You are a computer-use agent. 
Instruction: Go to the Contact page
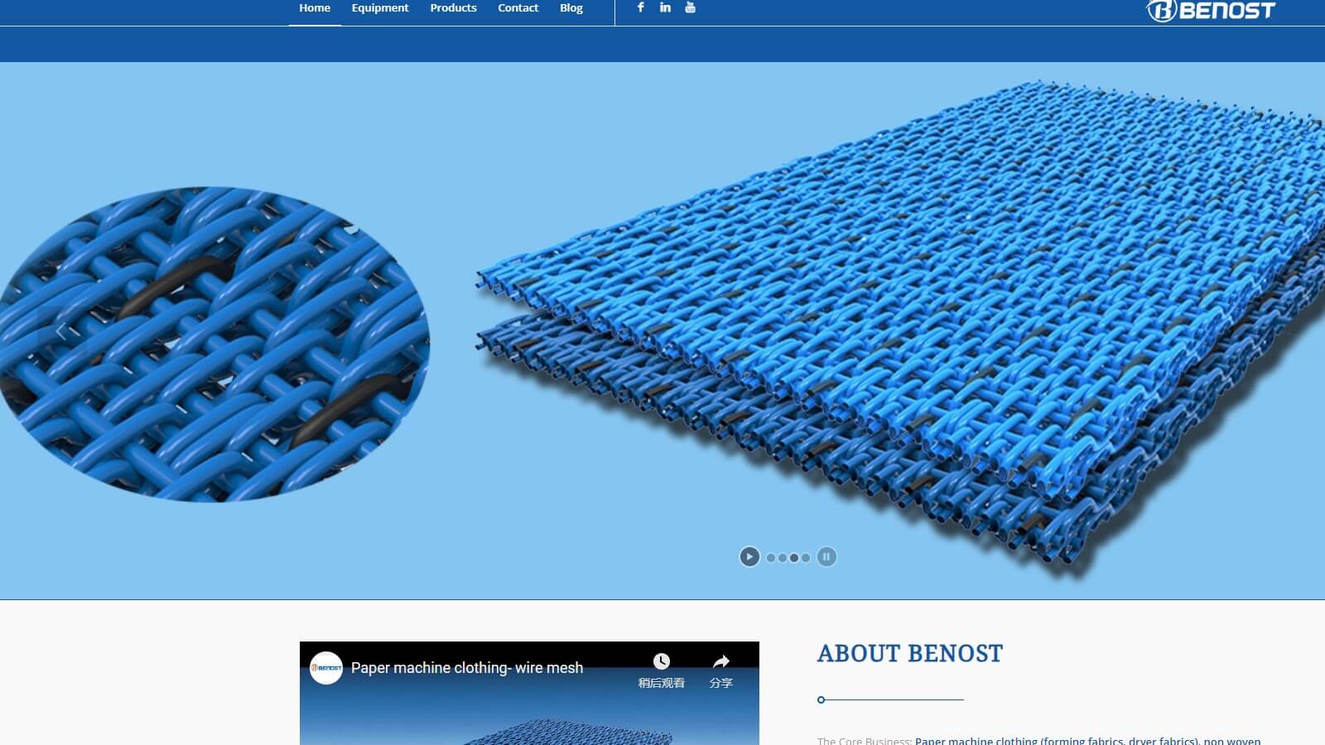pos(518,8)
